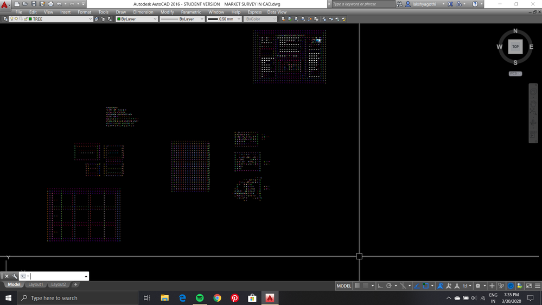Toggle Object Snap in status bar

[425, 285]
